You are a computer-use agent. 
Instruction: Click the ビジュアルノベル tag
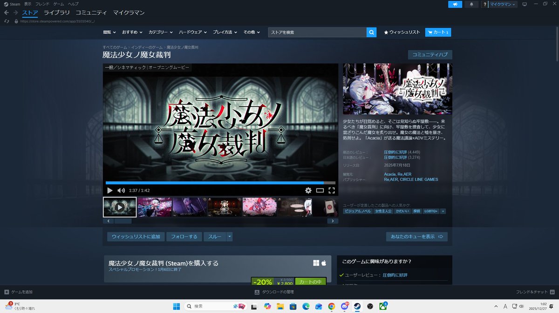tap(358, 211)
